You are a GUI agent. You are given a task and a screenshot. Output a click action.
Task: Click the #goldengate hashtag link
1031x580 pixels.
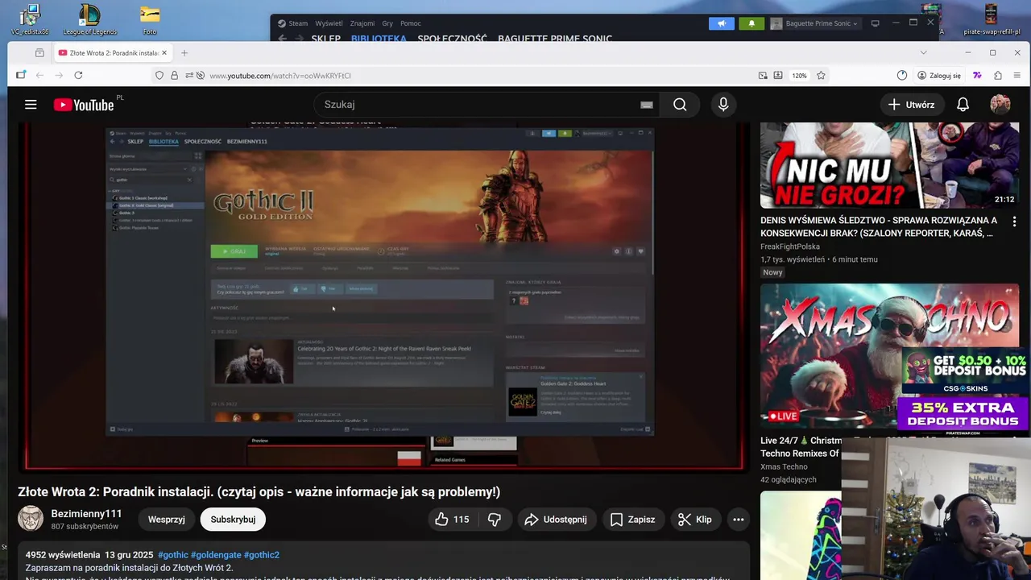pos(216,555)
